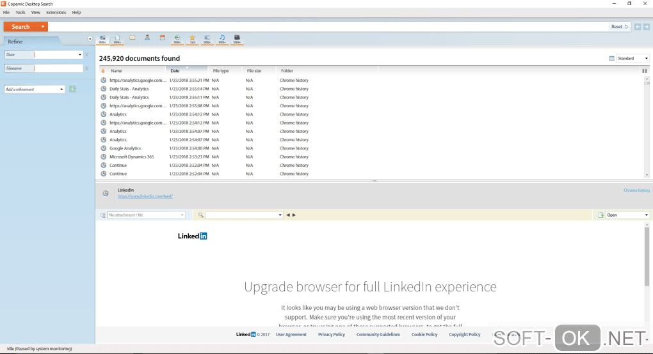Click the green add refinement plus button

pos(72,89)
